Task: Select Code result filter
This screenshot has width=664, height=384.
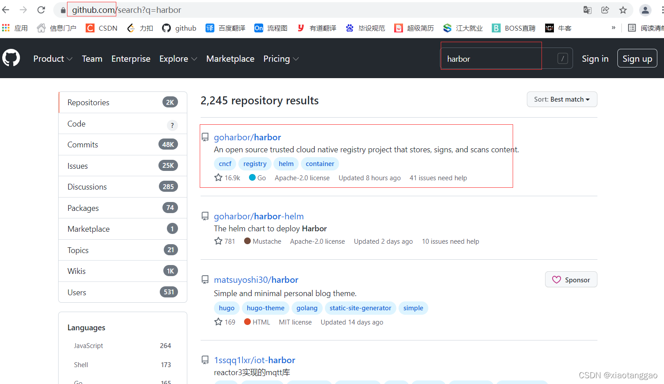Action: [x=123, y=124]
